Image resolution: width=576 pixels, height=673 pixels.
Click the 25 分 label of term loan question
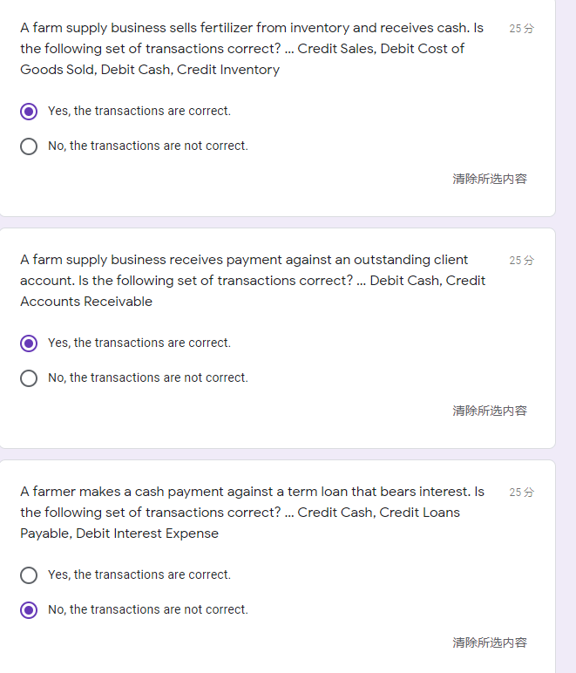click(x=522, y=493)
